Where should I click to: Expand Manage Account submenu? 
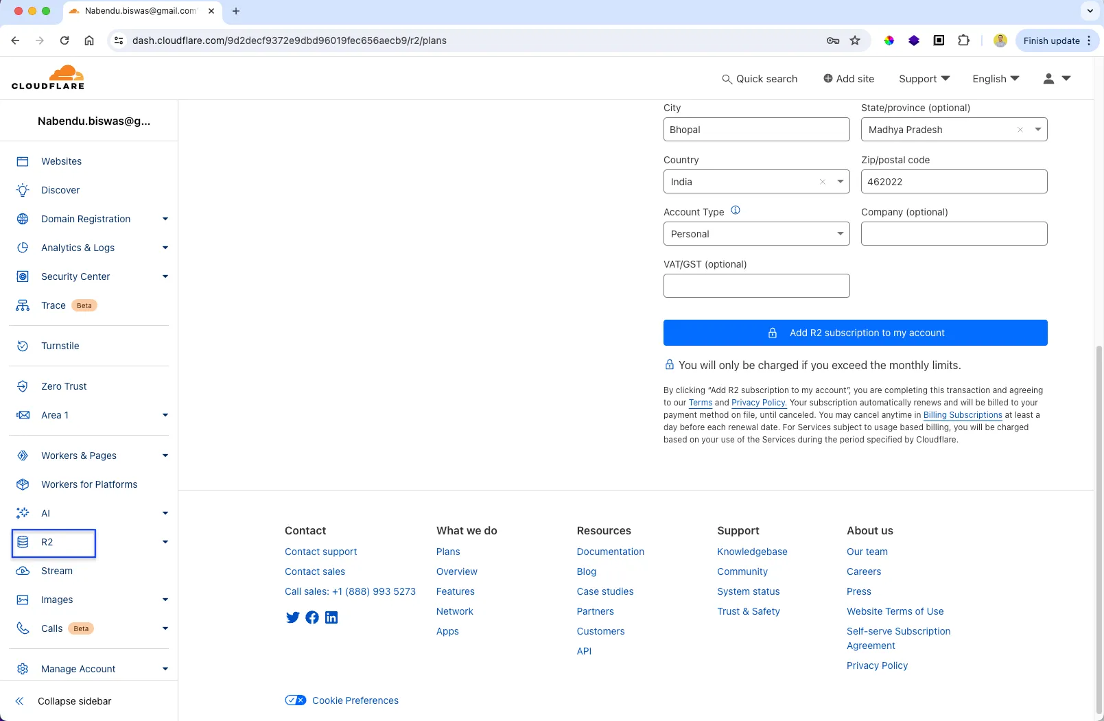165,669
